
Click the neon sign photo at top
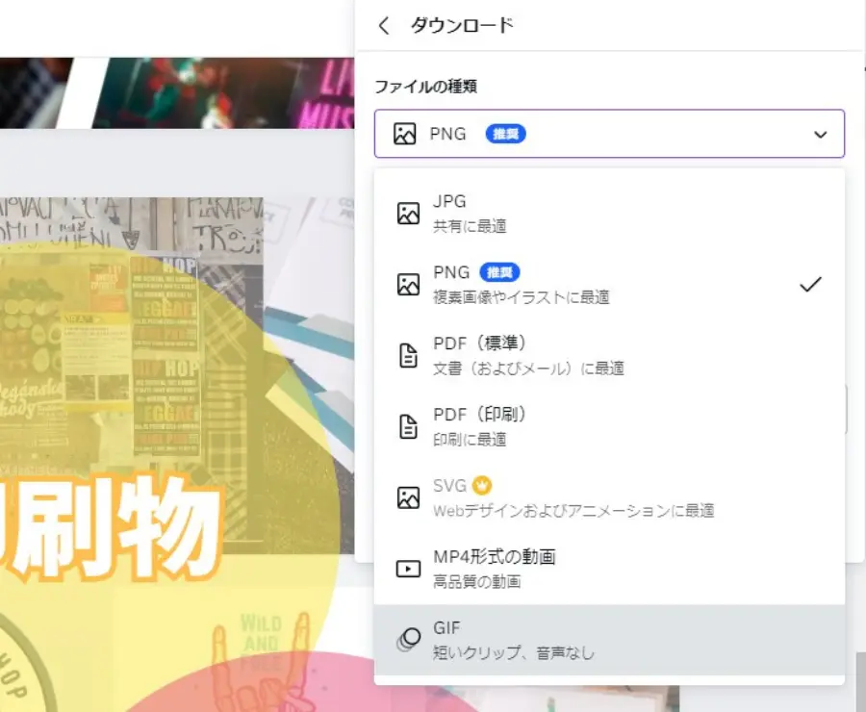click(x=223, y=92)
